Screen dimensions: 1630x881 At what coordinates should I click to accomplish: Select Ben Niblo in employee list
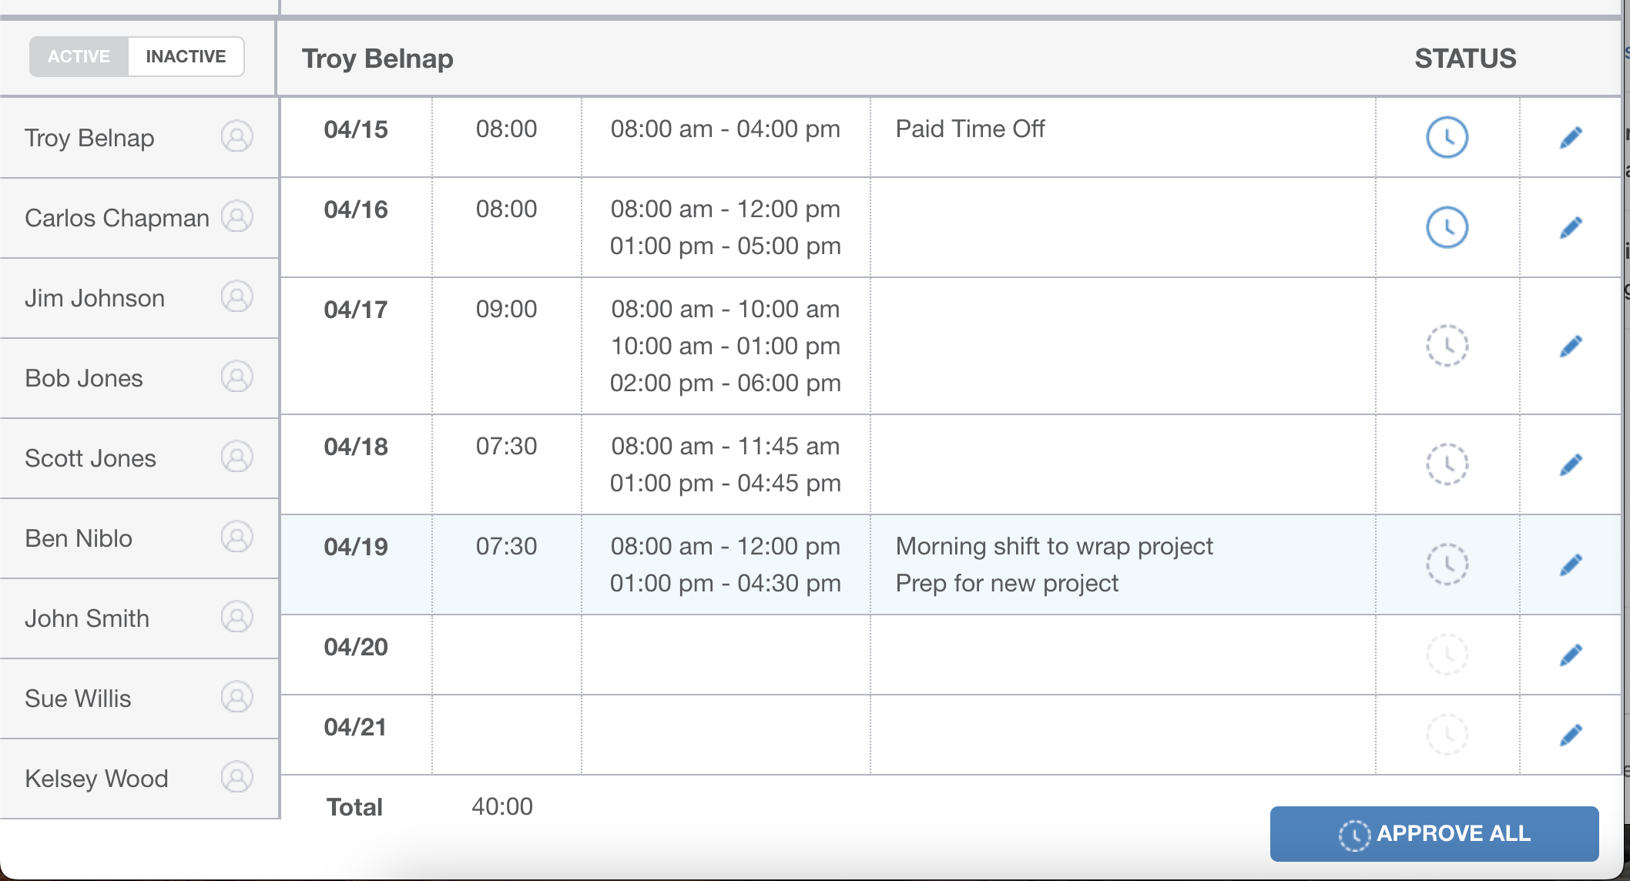[139, 538]
